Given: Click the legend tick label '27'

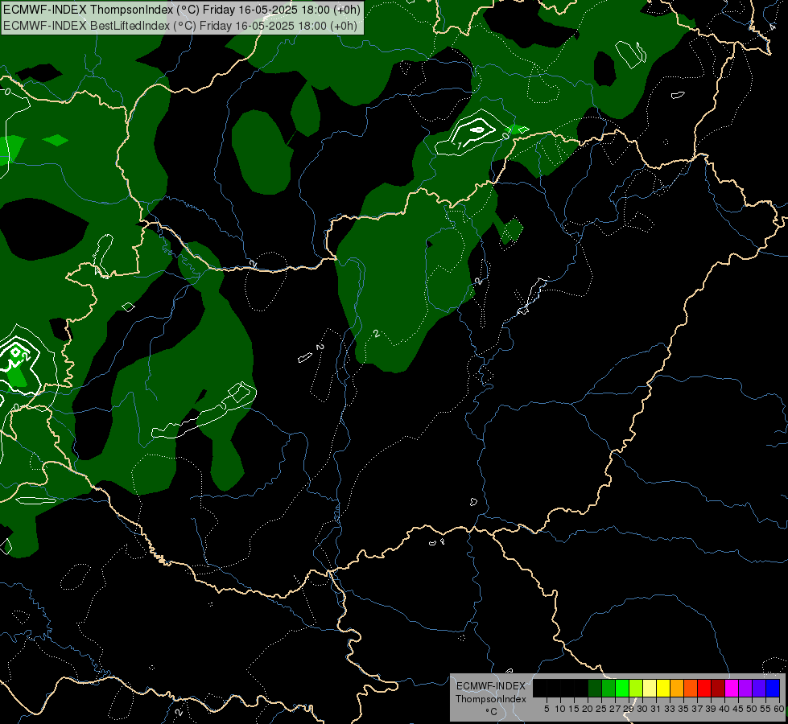Looking at the screenshot, I should coord(615,709).
